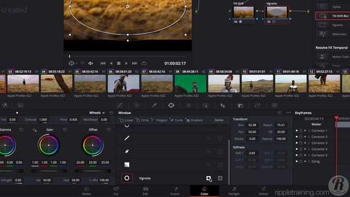Expand the Corrector 2 keyframe track
Screen dimensions: 350x197
tap(309, 137)
